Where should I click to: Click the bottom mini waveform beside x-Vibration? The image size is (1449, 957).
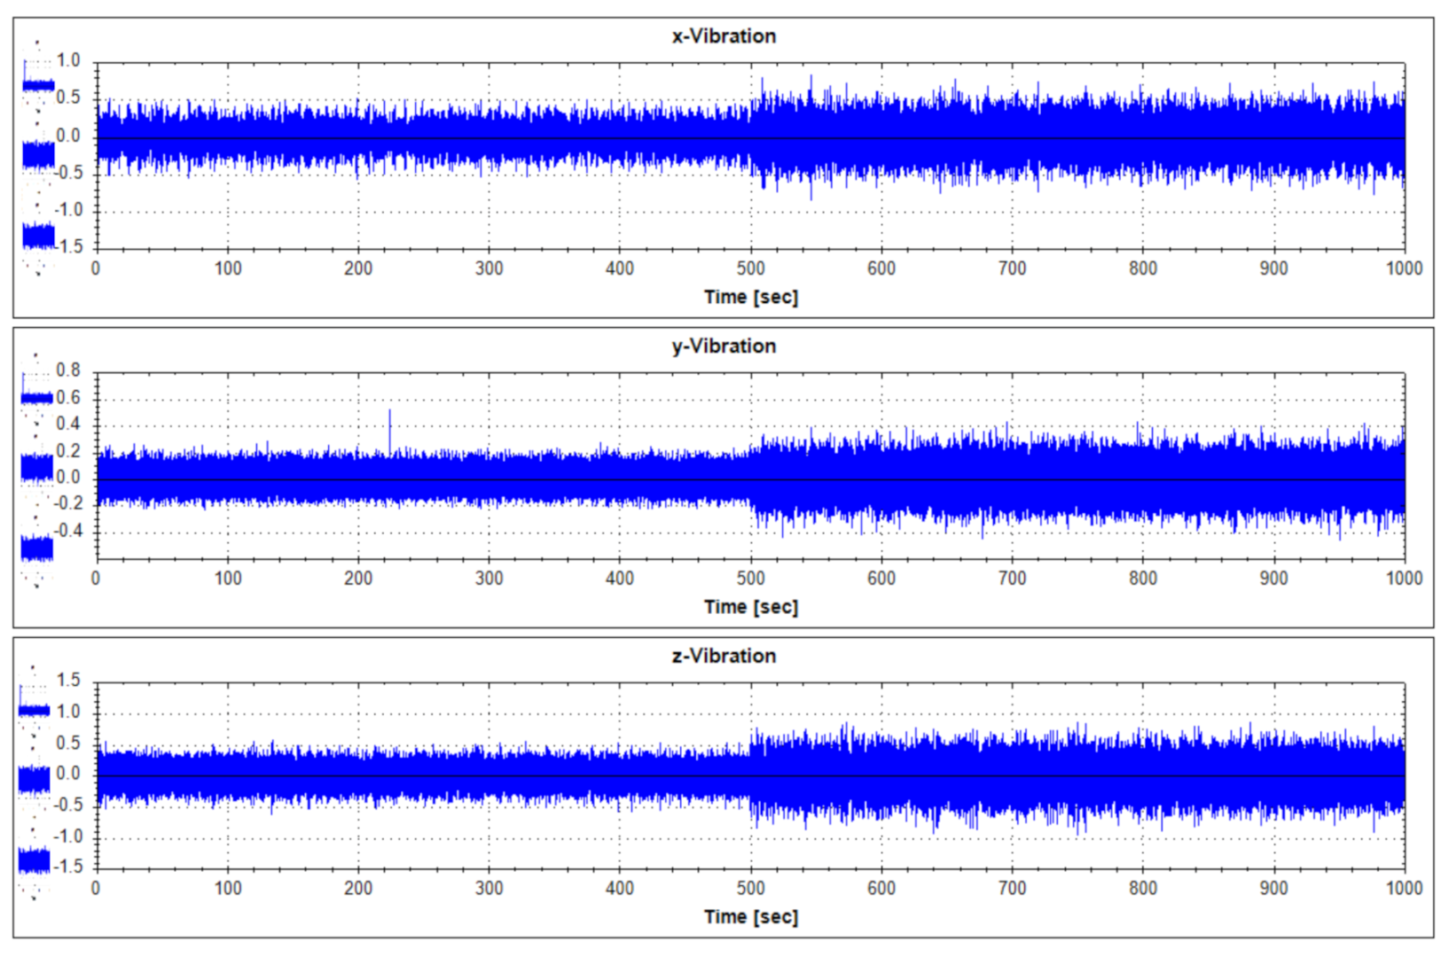(38, 236)
